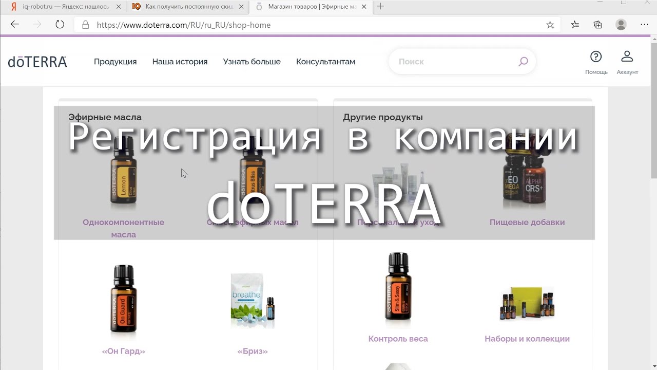Add the page to favorites with the star icon
This screenshot has height=370, width=657.
tap(550, 25)
